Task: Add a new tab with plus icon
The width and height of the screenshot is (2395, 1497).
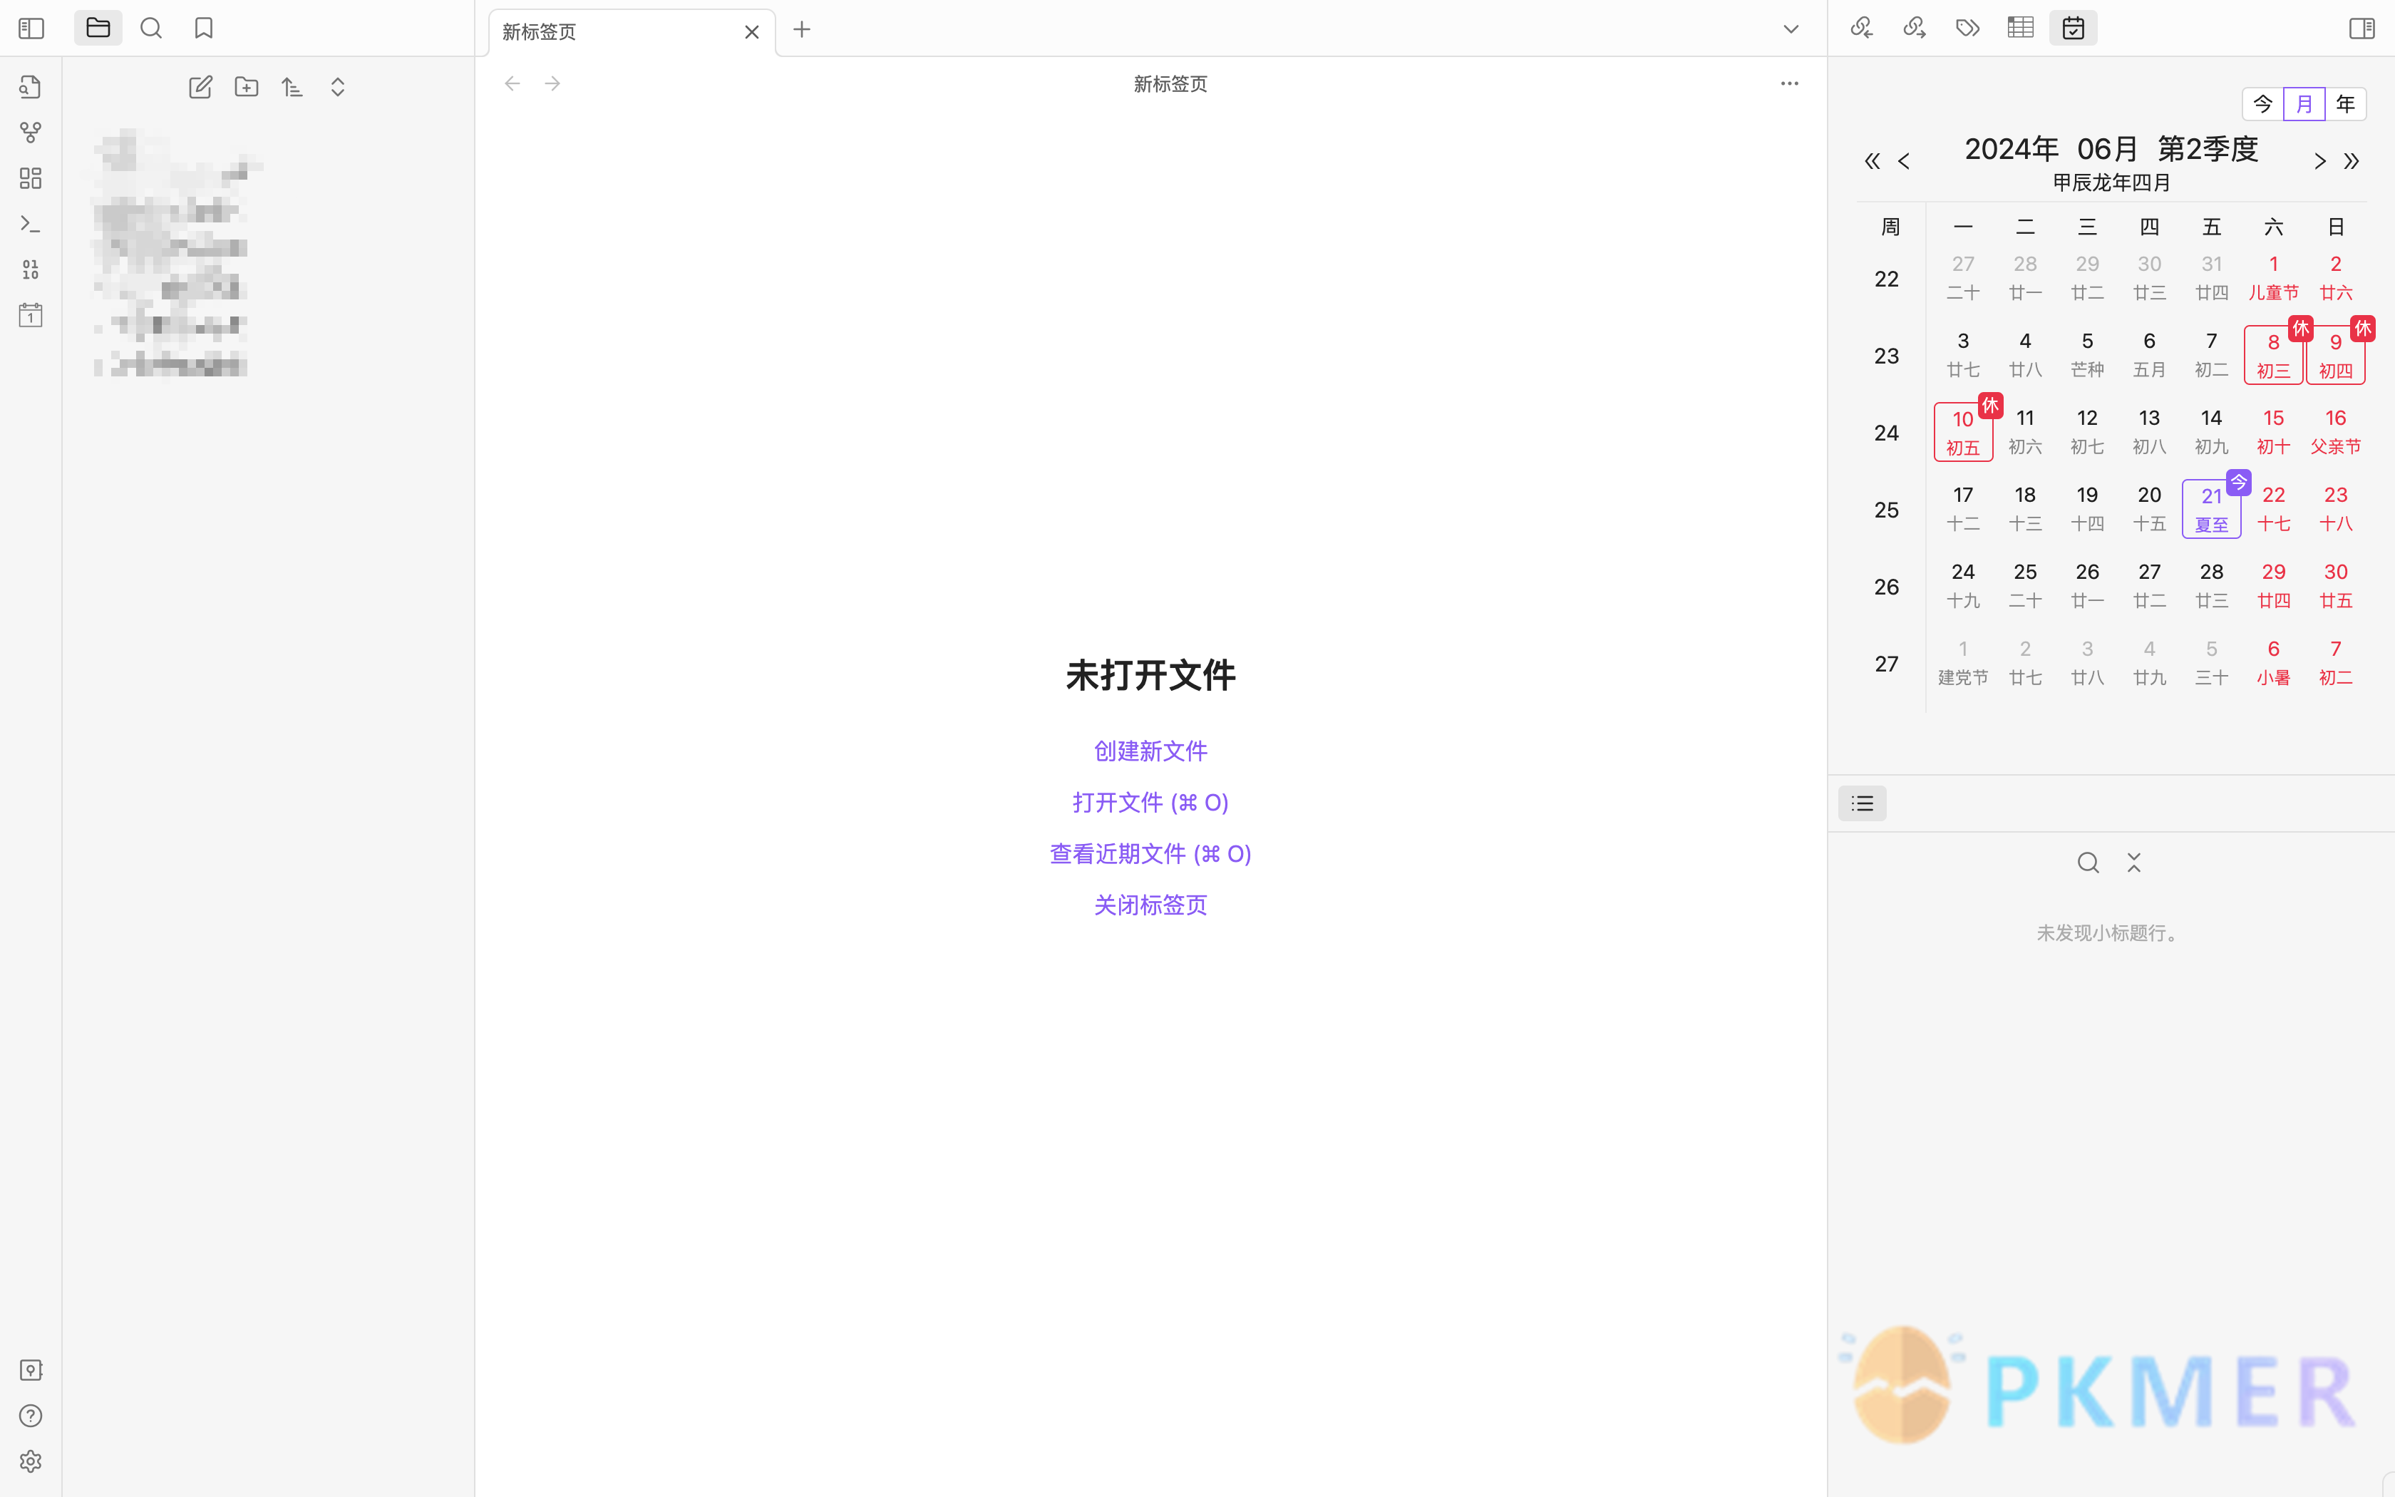Action: tap(802, 30)
